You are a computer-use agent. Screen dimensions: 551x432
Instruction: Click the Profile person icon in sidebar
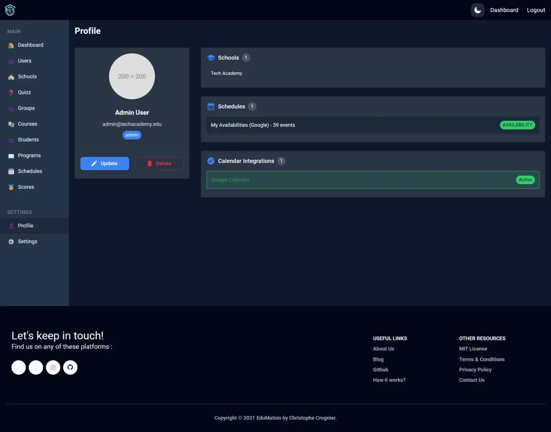(x=11, y=226)
